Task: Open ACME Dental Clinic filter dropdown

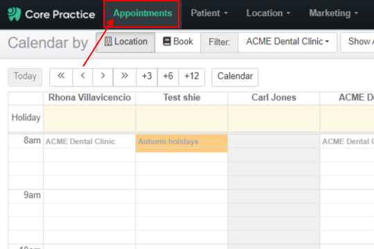Action: pos(287,42)
